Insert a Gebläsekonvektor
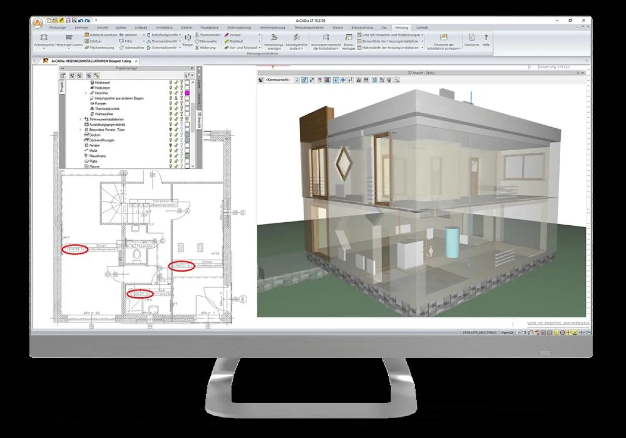 point(104,34)
